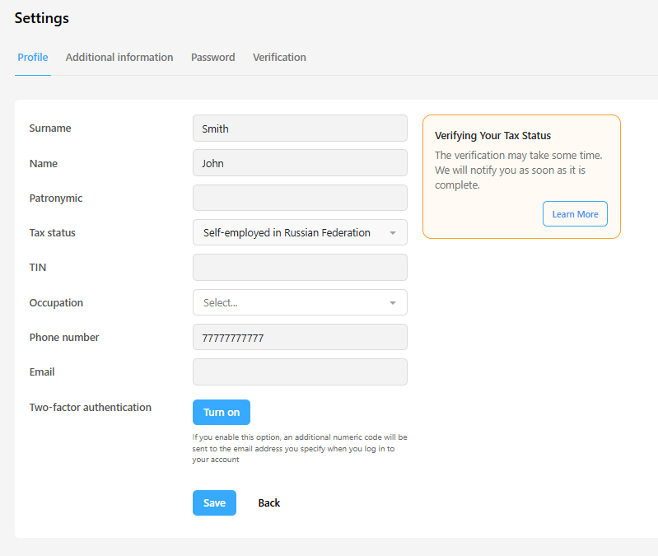The image size is (658, 556).
Task: Click the Phone number field
Action: point(300,337)
